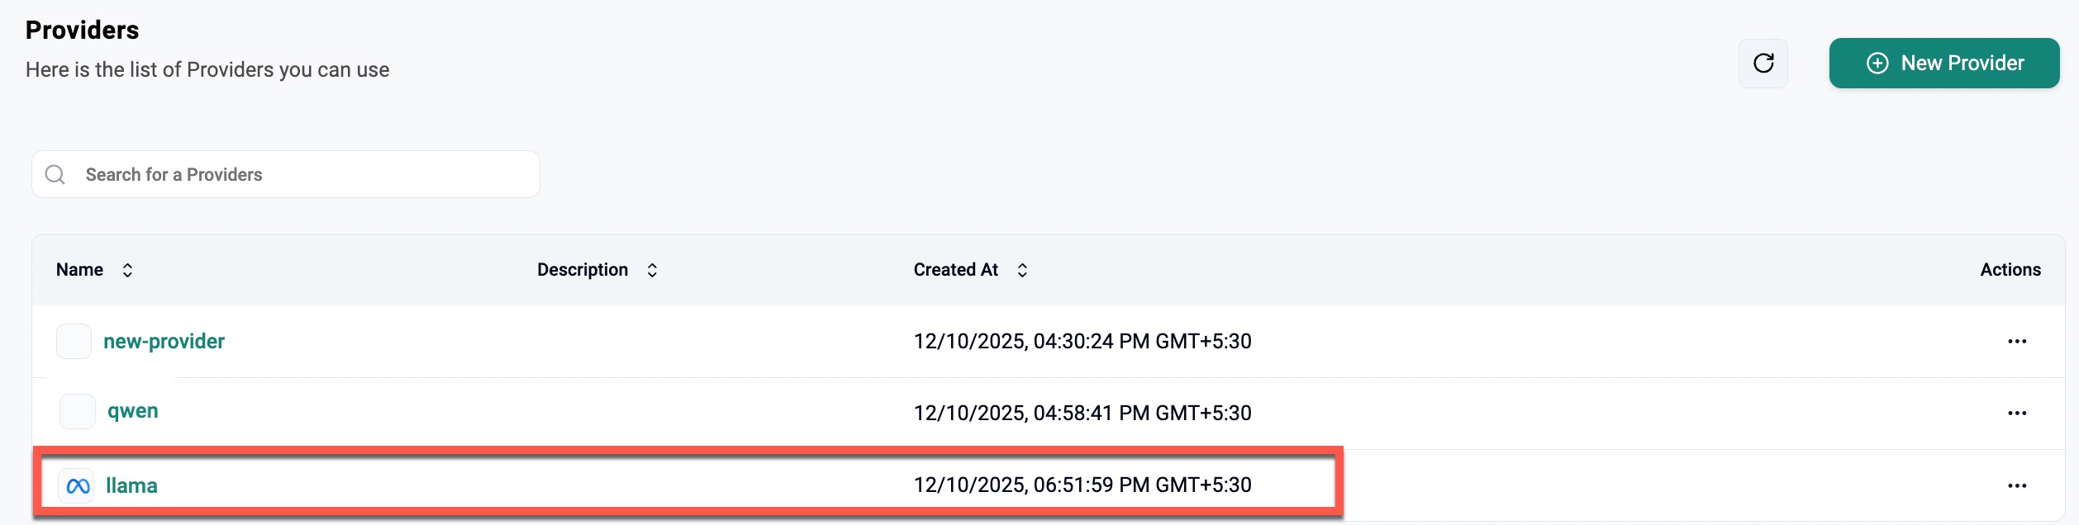The height and width of the screenshot is (525, 2079).
Task: Click the Description column header
Action: pyautogui.click(x=582, y=270)
